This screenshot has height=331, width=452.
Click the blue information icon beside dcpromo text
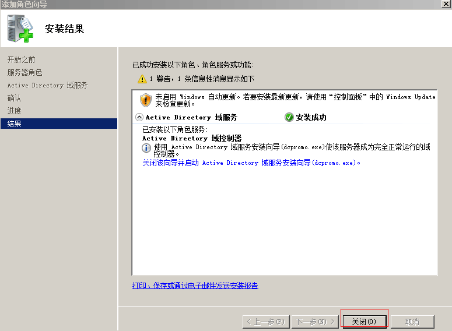point(147,148)
